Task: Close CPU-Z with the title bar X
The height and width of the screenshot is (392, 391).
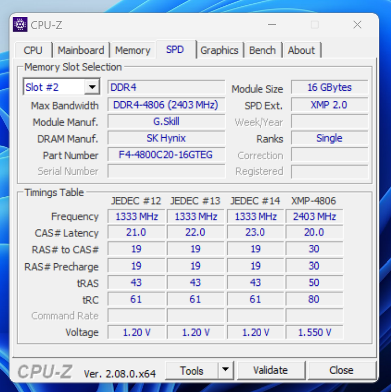Action: click(357, 24)
